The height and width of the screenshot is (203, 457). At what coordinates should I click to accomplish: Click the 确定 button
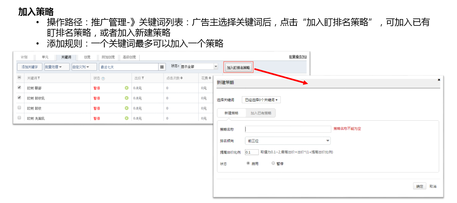coord(420,186)
